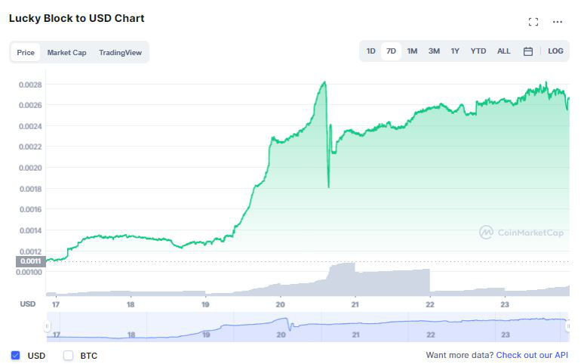Click the Lucky Block to USD Chart heading
This screenshot has height=364, width=584.
(76, 18)
